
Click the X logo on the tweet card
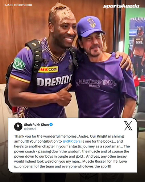[128, 126]
